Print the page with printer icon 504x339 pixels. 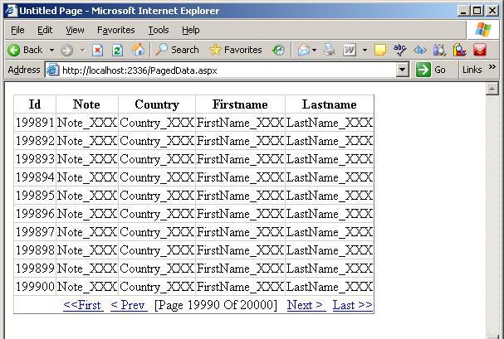click(329, 50)
